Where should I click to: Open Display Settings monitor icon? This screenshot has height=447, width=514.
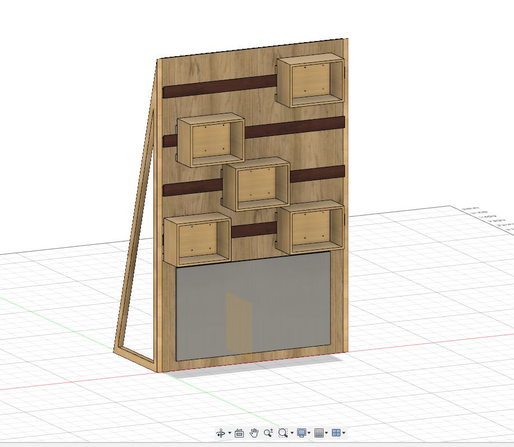pos(301,433)
